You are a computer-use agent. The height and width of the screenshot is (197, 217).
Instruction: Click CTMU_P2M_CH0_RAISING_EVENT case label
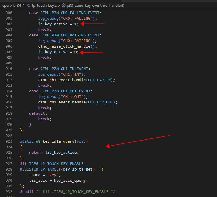coord(70,35)
